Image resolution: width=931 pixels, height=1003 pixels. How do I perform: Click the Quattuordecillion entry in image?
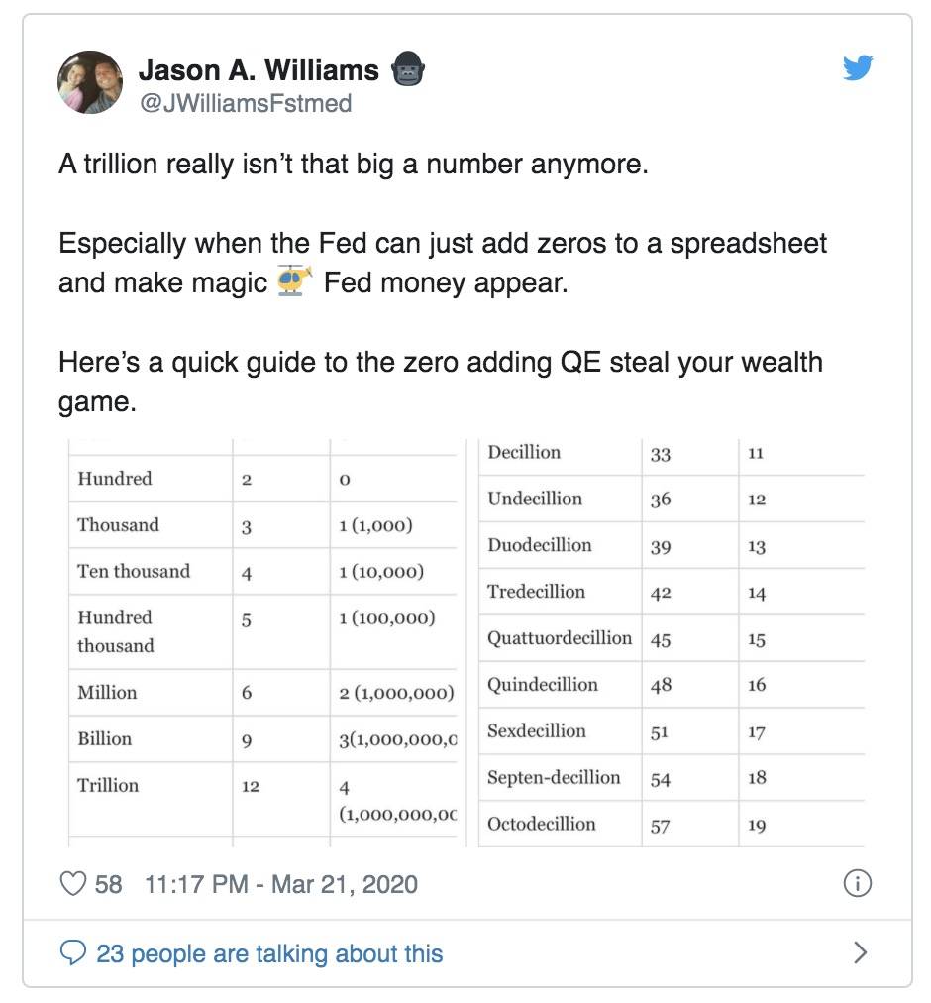(560, 637)
